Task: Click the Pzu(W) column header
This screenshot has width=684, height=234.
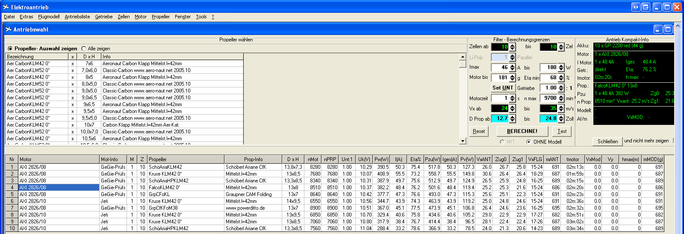Action: pyautogui.click(x=432, y=159)
